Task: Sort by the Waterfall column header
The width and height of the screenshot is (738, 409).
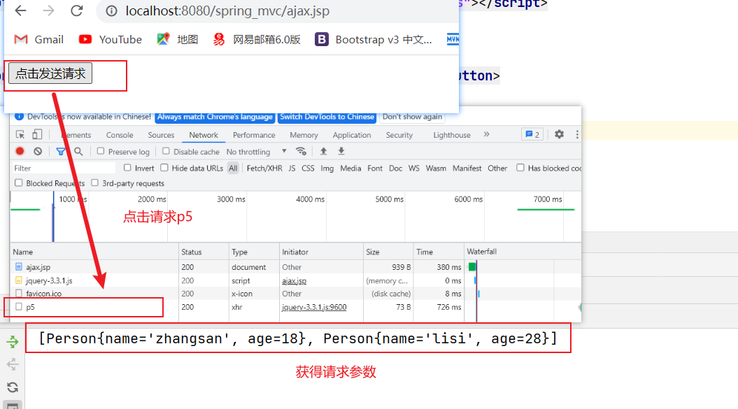Action: click(523, 251)
